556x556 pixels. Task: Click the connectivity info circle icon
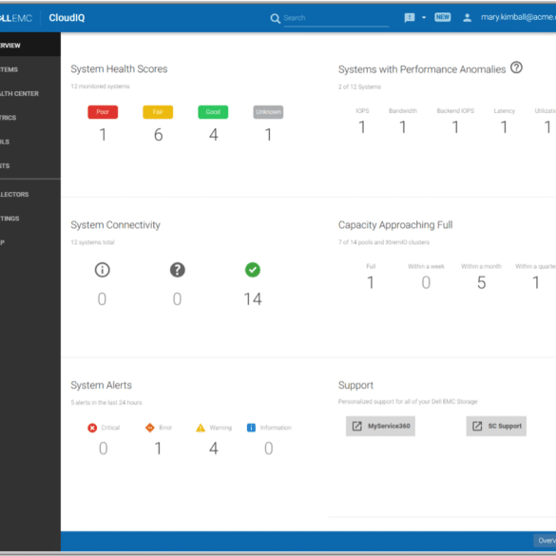[x=102, y=270]
